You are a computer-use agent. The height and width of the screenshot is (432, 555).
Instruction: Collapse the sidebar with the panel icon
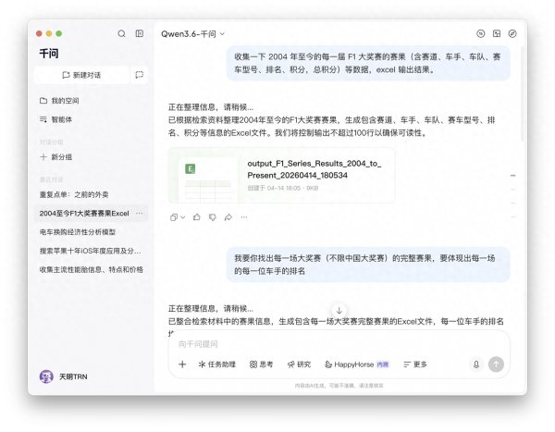pos(140,33)
